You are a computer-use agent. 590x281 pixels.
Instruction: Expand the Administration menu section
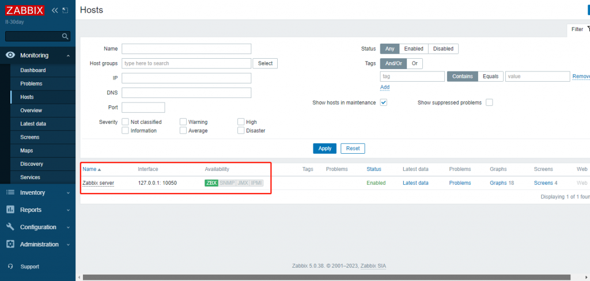68,245
